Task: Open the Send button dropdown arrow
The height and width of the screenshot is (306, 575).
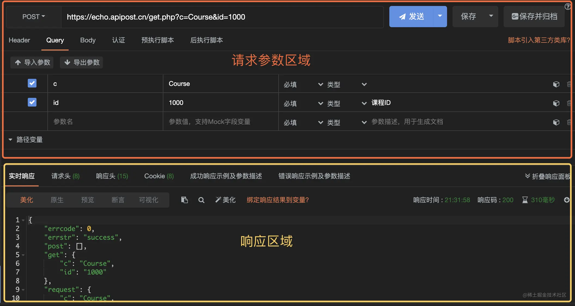Action: 440,16
